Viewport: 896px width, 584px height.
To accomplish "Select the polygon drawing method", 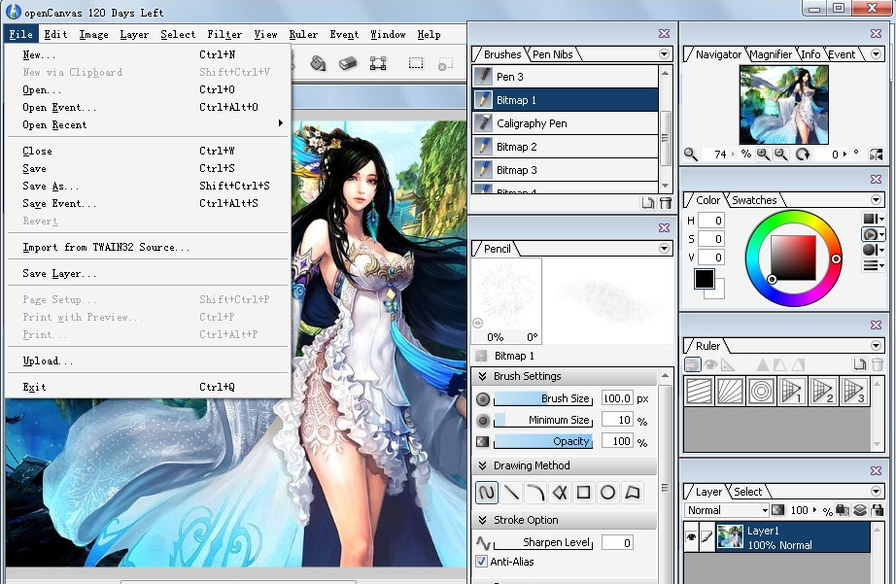I will click(633, 493).
